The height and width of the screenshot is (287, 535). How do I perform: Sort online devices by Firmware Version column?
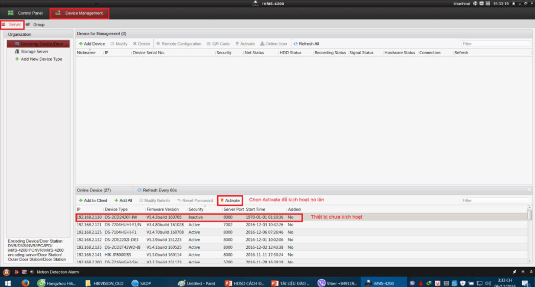[x=163, y=209]
